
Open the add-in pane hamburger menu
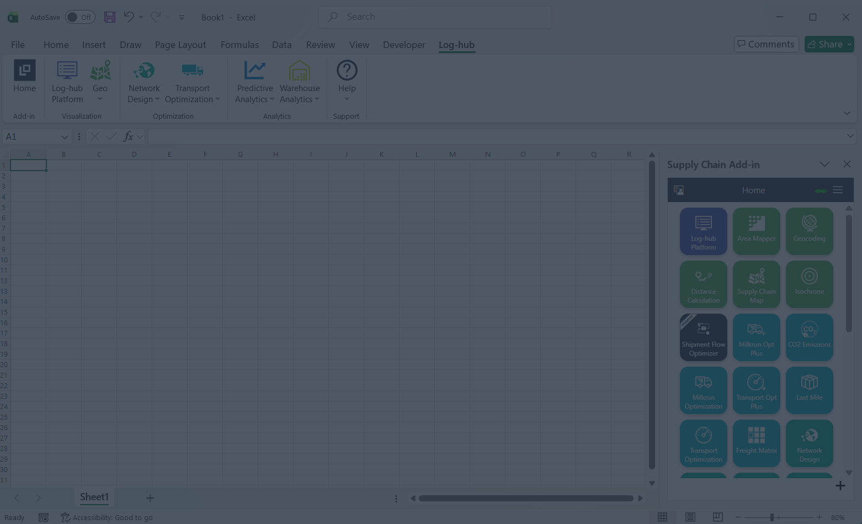coord(838,190)
